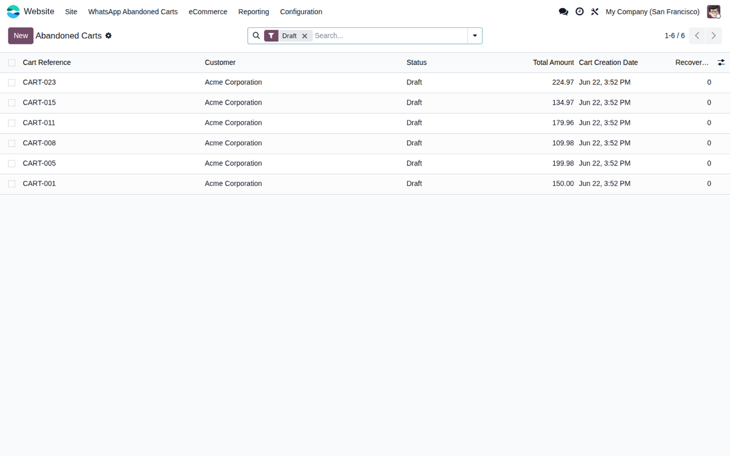The image size is (730, 456).
Task: Click the 1-6 / 6 pager counter
Action: point(675,36)
